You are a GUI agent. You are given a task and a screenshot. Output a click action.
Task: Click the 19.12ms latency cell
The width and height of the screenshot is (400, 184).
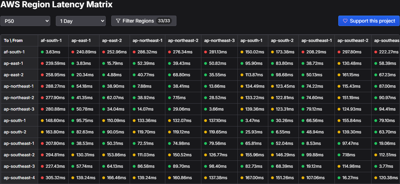coord(316,166)
